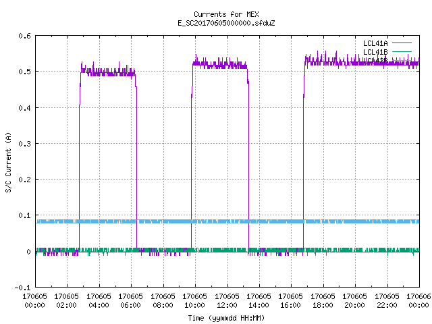Image resolution: width=432 pixels, height=324 pixels.
Task: Click the 170605 10:00 x-axis tick label
Action: click(195, 300)
